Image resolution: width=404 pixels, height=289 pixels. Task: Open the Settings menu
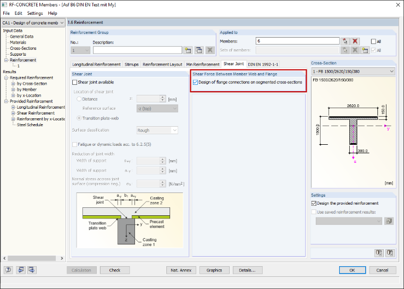coord(35,13)
